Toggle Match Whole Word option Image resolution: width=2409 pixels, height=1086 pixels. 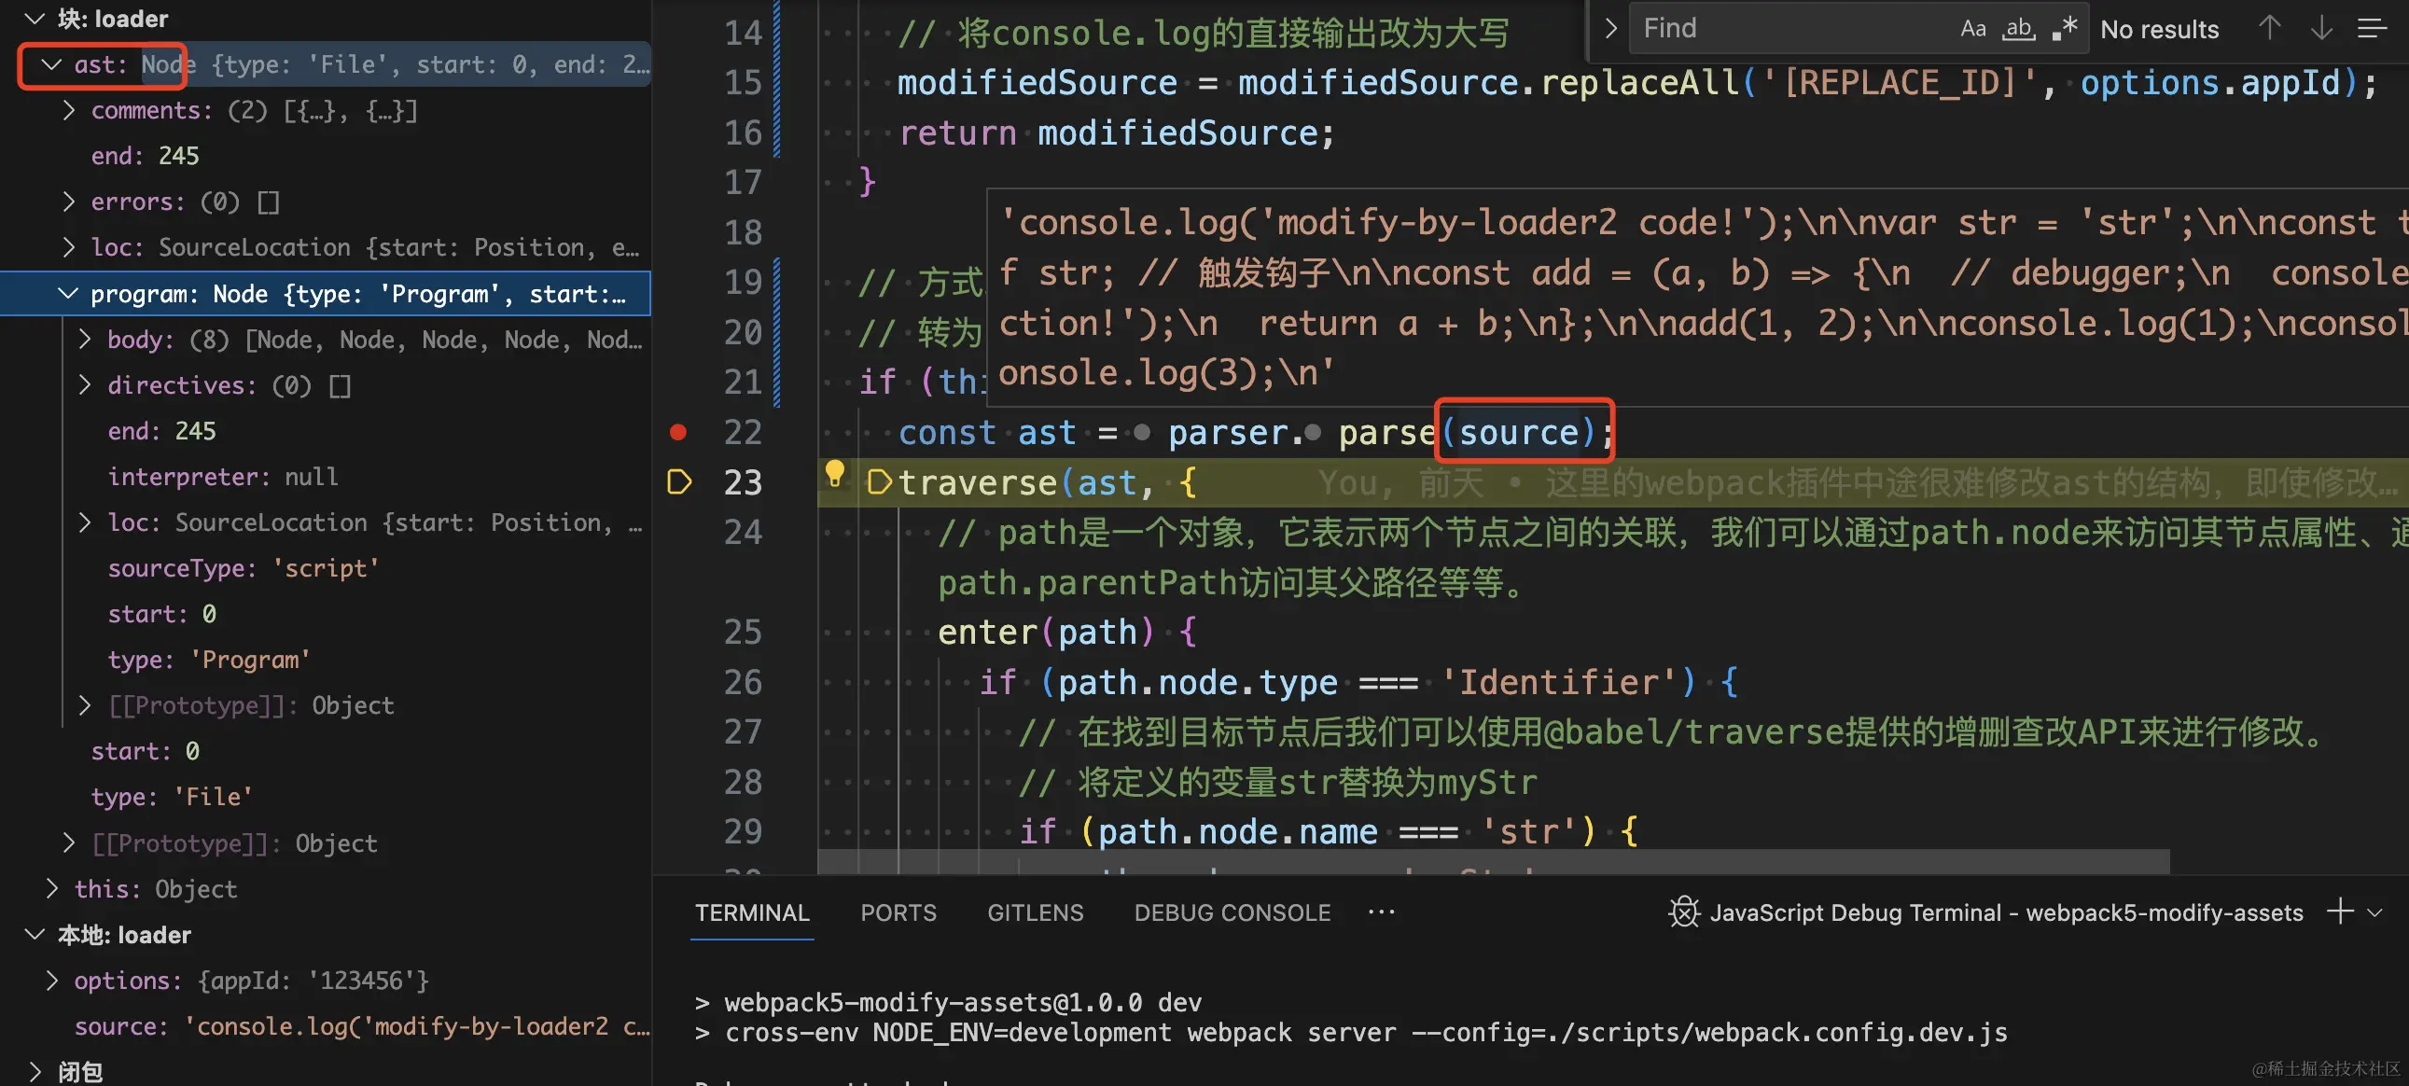[x=2018, y=29]
